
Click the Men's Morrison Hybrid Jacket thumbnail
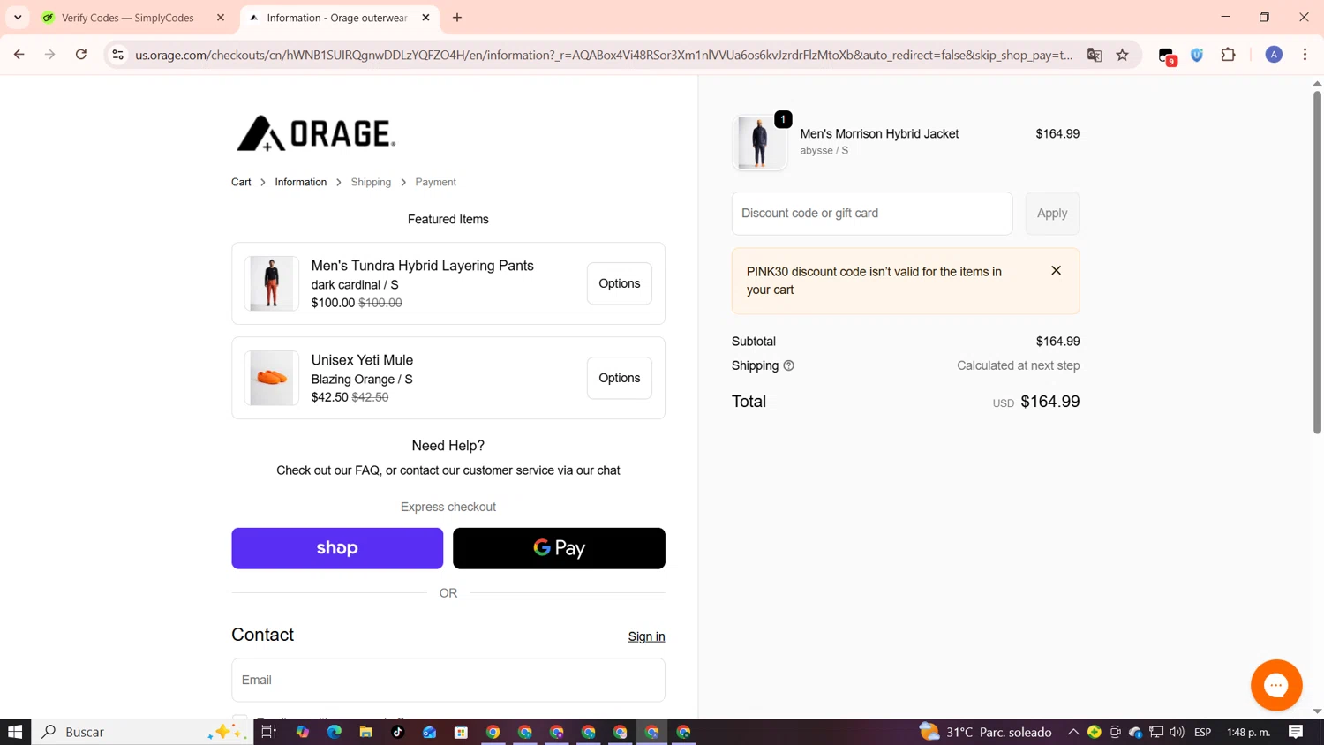click(x=760, y=142)
